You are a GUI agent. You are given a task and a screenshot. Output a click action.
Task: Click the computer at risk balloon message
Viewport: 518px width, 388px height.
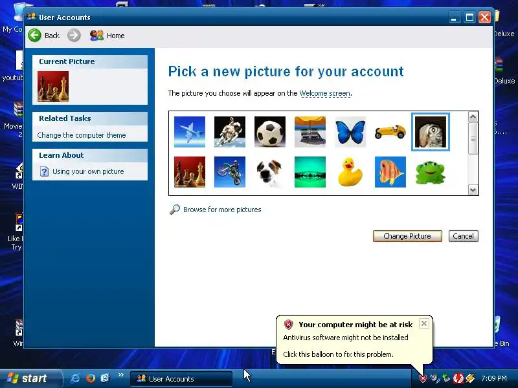[354, 340]
